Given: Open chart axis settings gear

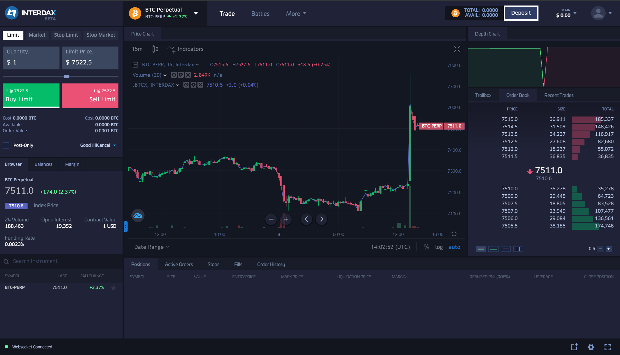Looking at the screenshot, I should (x=454, y=234).
